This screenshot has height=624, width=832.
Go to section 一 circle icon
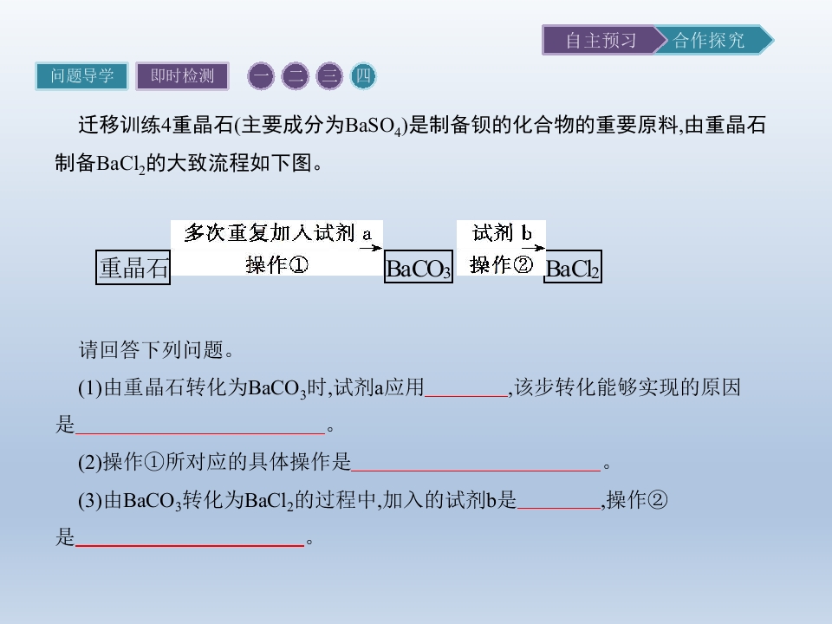pyautogui.click(x=261, y=76)
